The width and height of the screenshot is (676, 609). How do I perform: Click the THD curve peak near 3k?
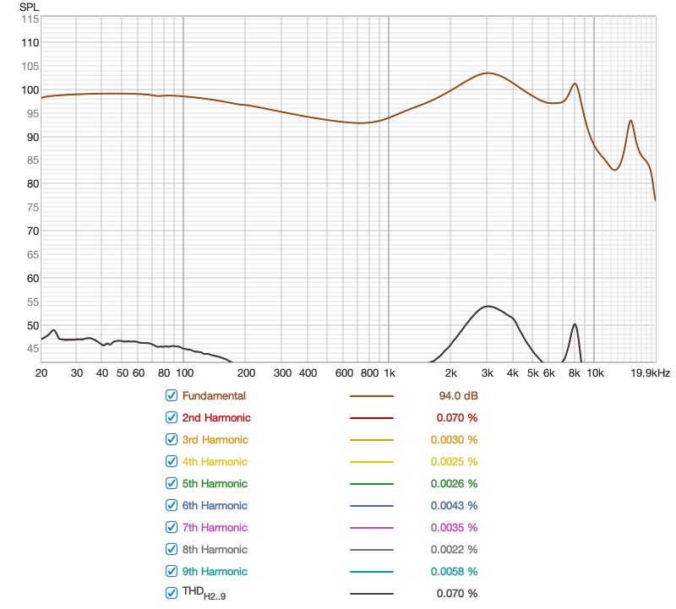click(488, 307)
